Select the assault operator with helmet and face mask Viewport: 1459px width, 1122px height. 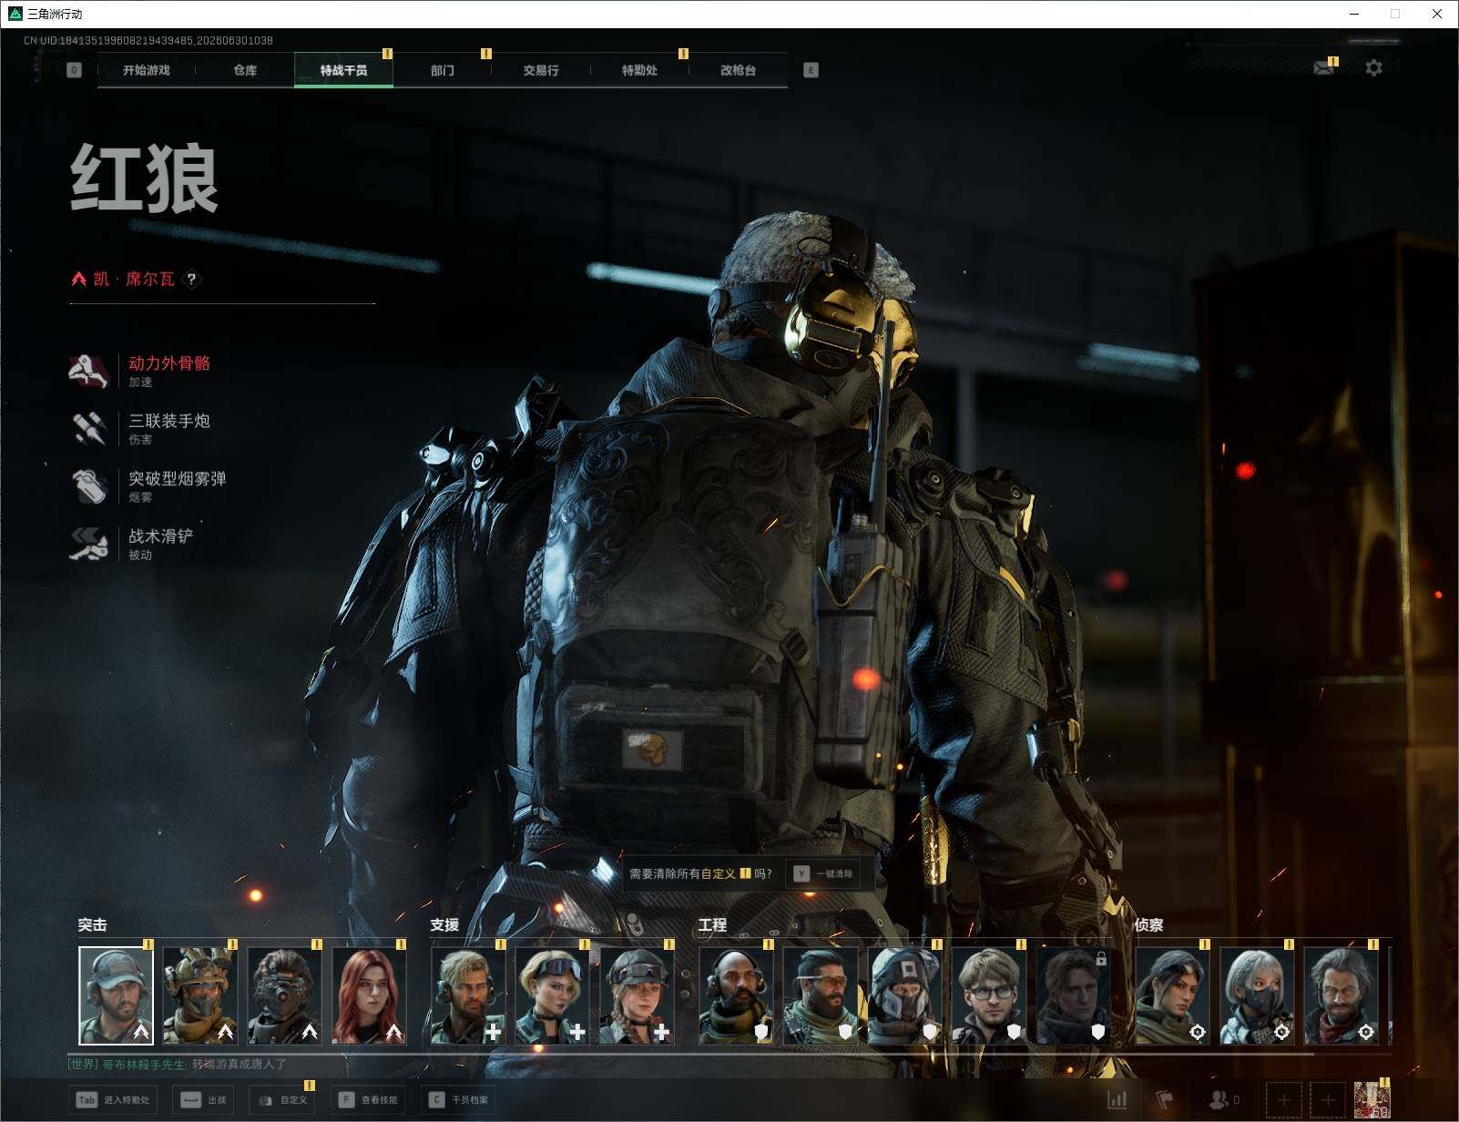199,995
